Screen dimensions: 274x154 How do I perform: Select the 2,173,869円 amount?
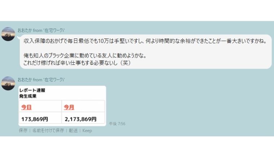click(80, 119)
